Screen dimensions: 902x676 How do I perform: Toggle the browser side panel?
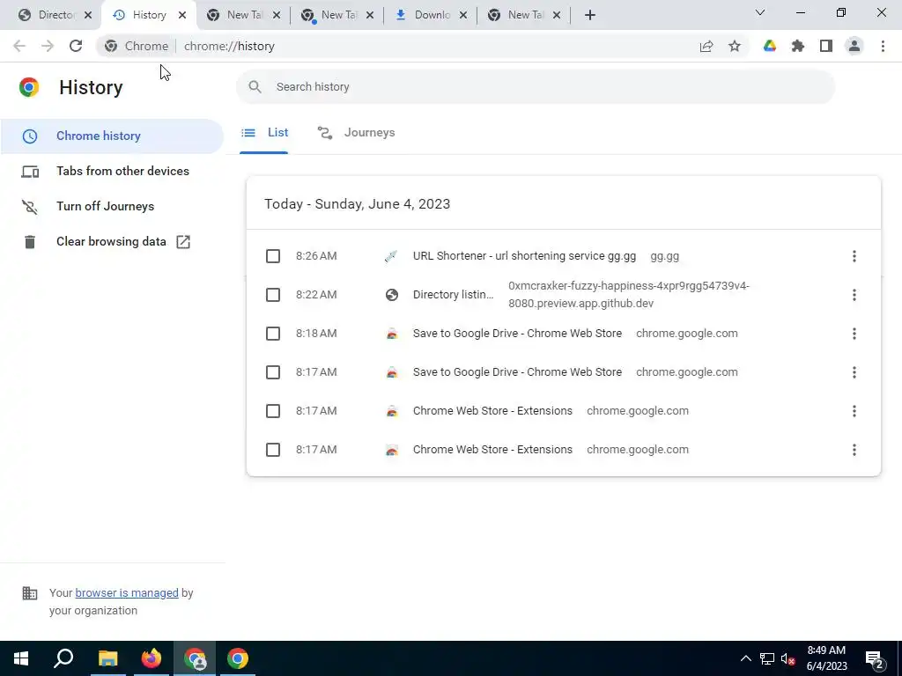826,46
